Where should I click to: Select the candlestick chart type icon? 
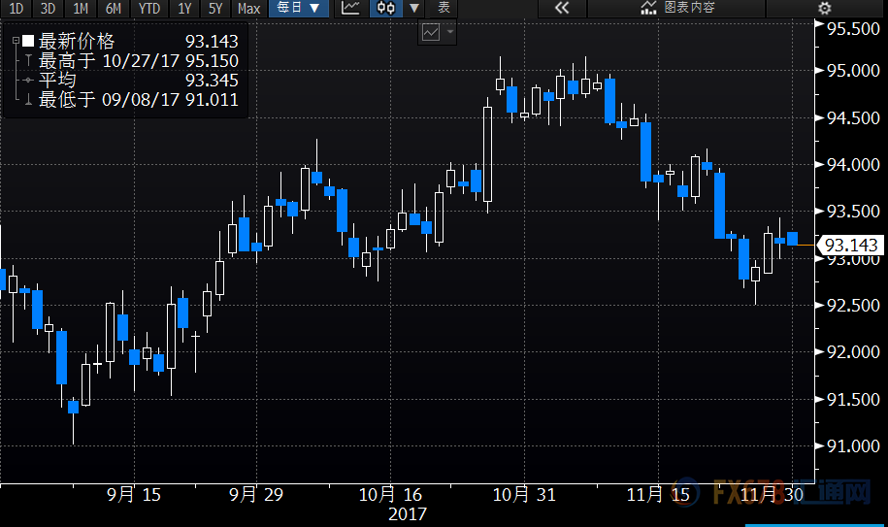pyautogui.click(x=386, y=9)
